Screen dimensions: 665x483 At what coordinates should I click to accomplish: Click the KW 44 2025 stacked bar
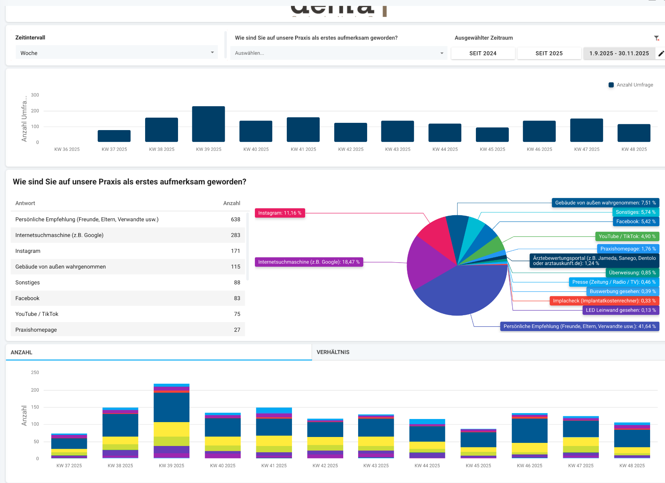(427, 439)
